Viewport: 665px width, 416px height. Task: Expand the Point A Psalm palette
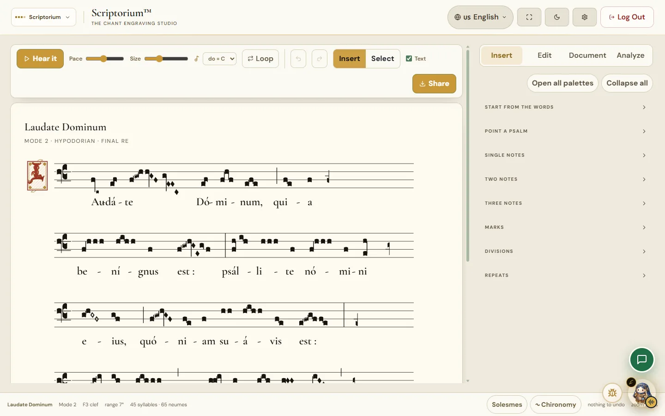click(x=566, y=131)
